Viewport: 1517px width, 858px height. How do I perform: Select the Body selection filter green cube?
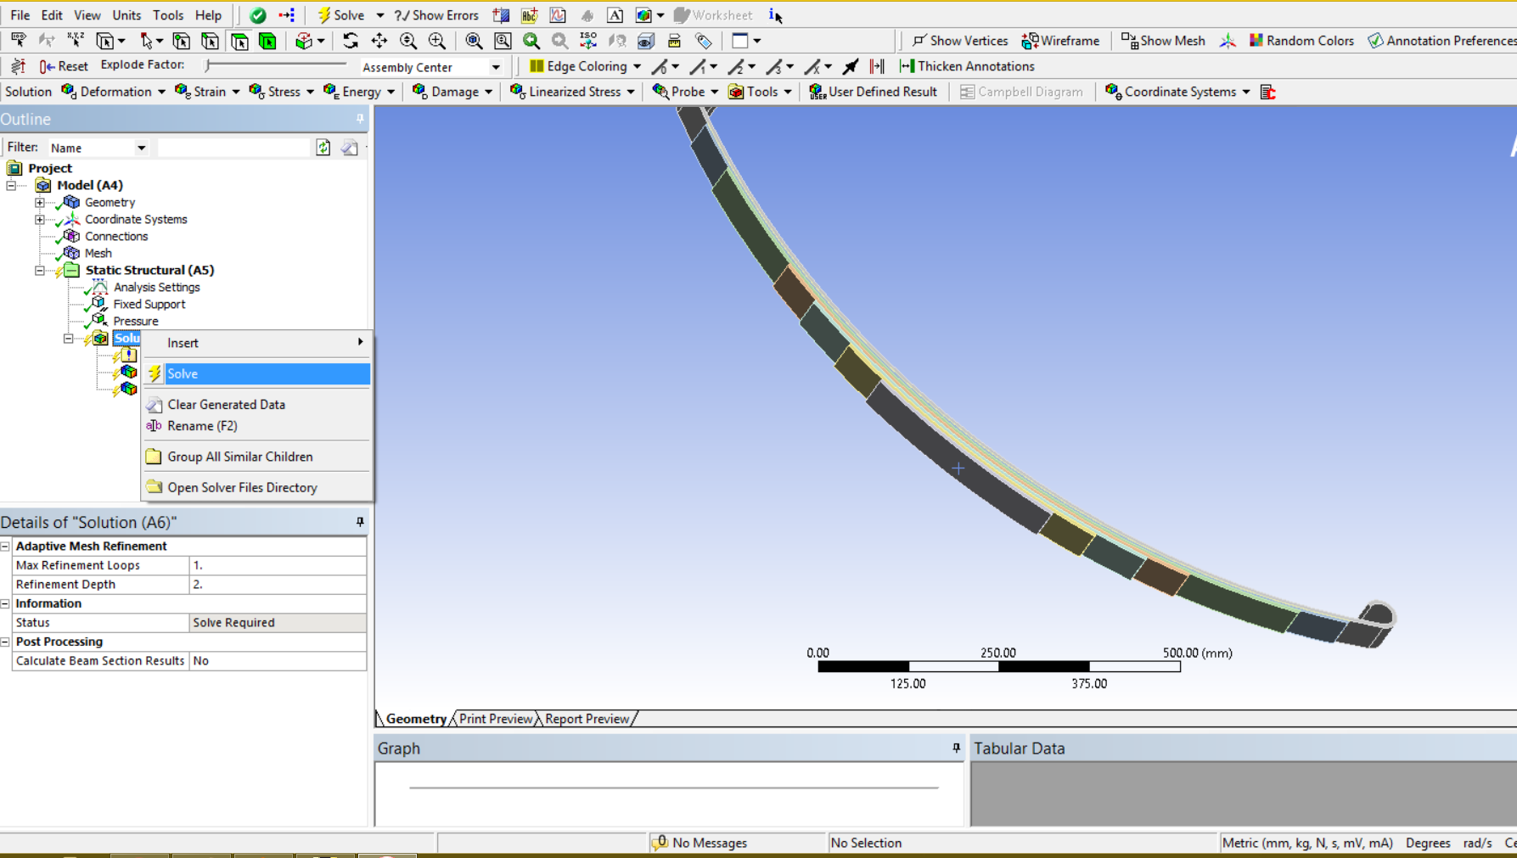pyautogui.click(x=267, y=41)
